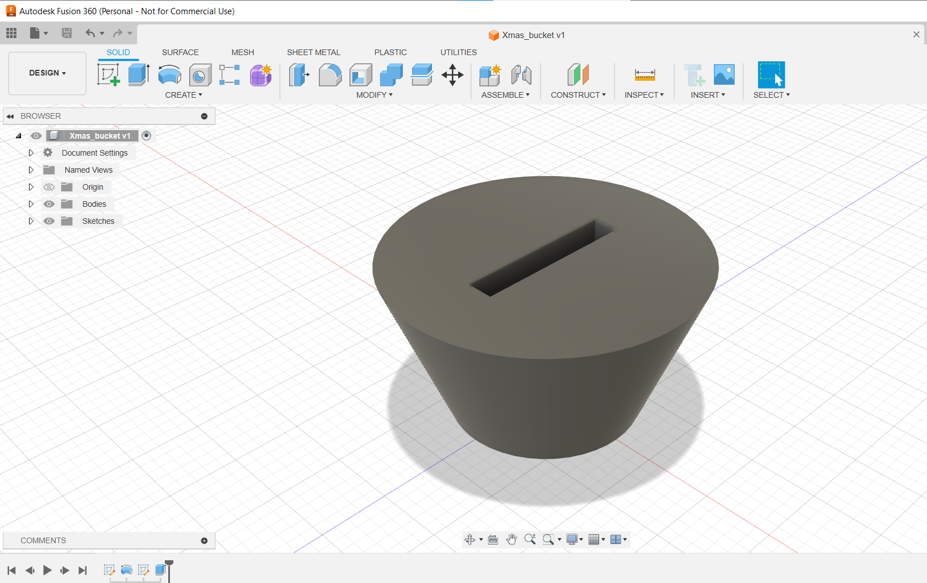Select the Shell tool icon
This screenshot has width=927, height=583.
pyautogui.click(x=360, y=74)
